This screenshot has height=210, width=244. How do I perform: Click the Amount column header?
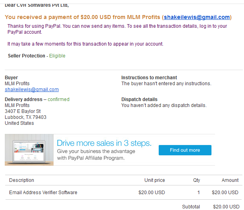[x=230, y=180]
